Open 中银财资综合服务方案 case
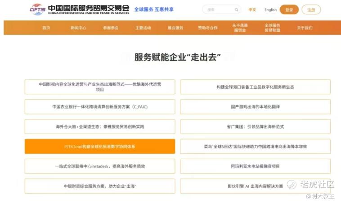The image size is (341, 204). pyautogui.click(x=100, y=186)
